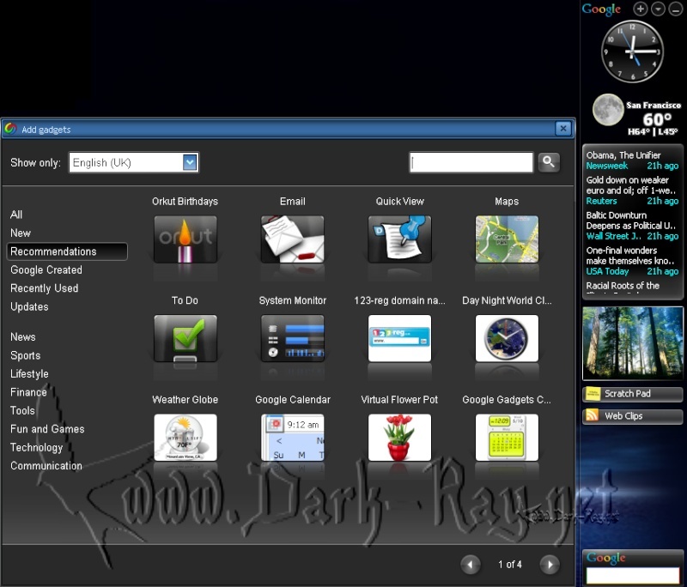Click the "Virtual Flower Pot" gadget title

399,400
